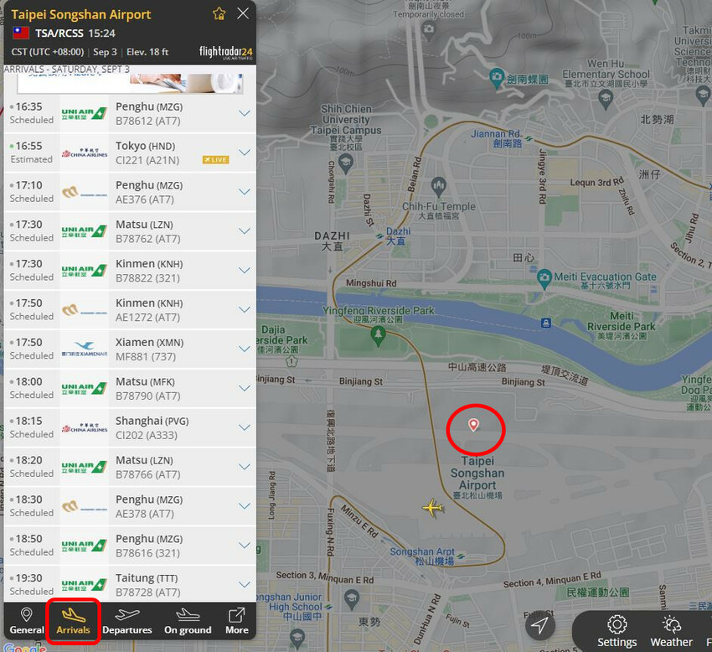Screen dimensions: 712x652
Task: Click the favorite star icon for airport
Action: pos(219,13)
